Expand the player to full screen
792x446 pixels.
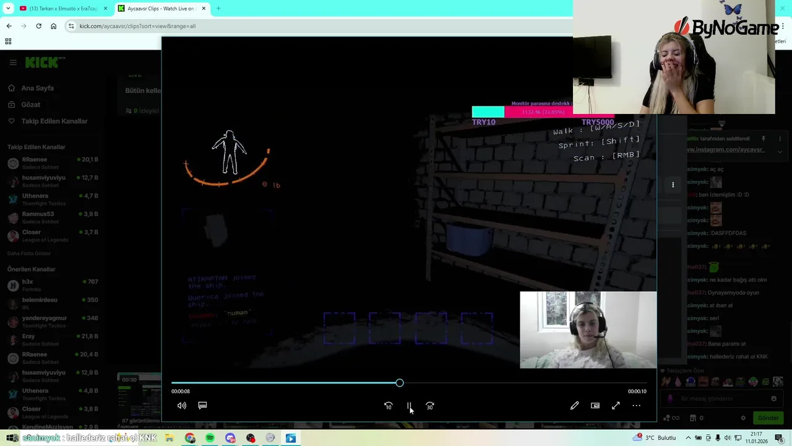point(616,406)
